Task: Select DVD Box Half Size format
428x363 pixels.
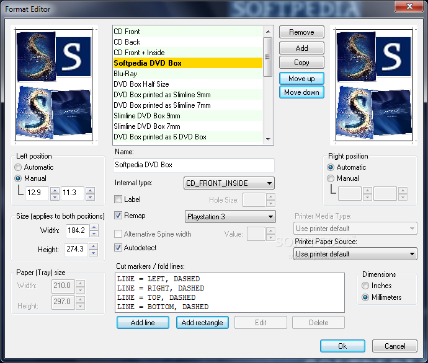Action: [188, 84]
